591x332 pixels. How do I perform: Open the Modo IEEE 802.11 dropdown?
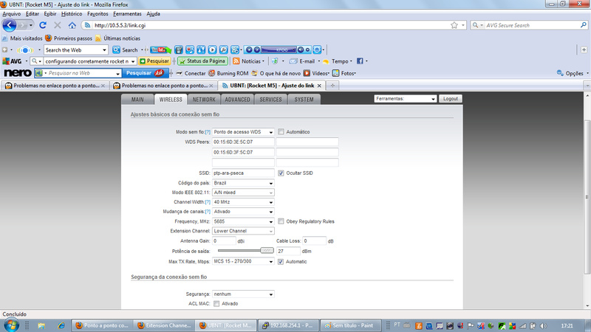tap(243, 193)
